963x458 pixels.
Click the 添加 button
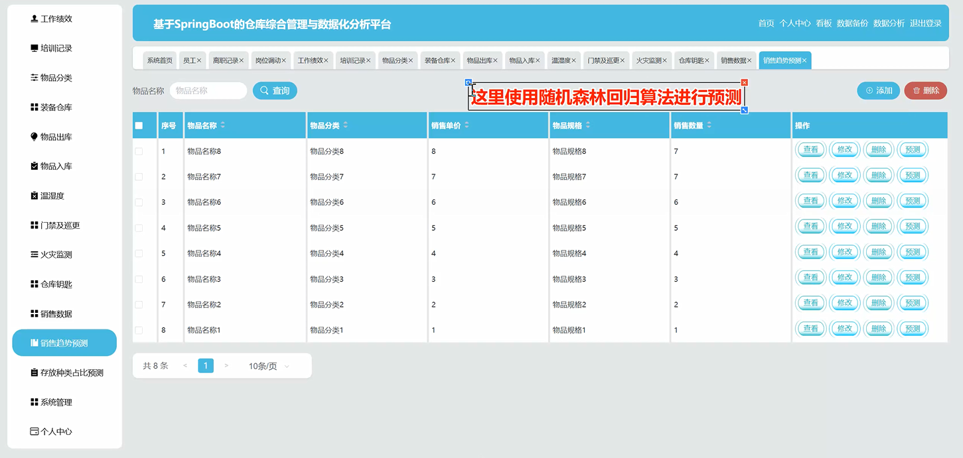[879, 91]
